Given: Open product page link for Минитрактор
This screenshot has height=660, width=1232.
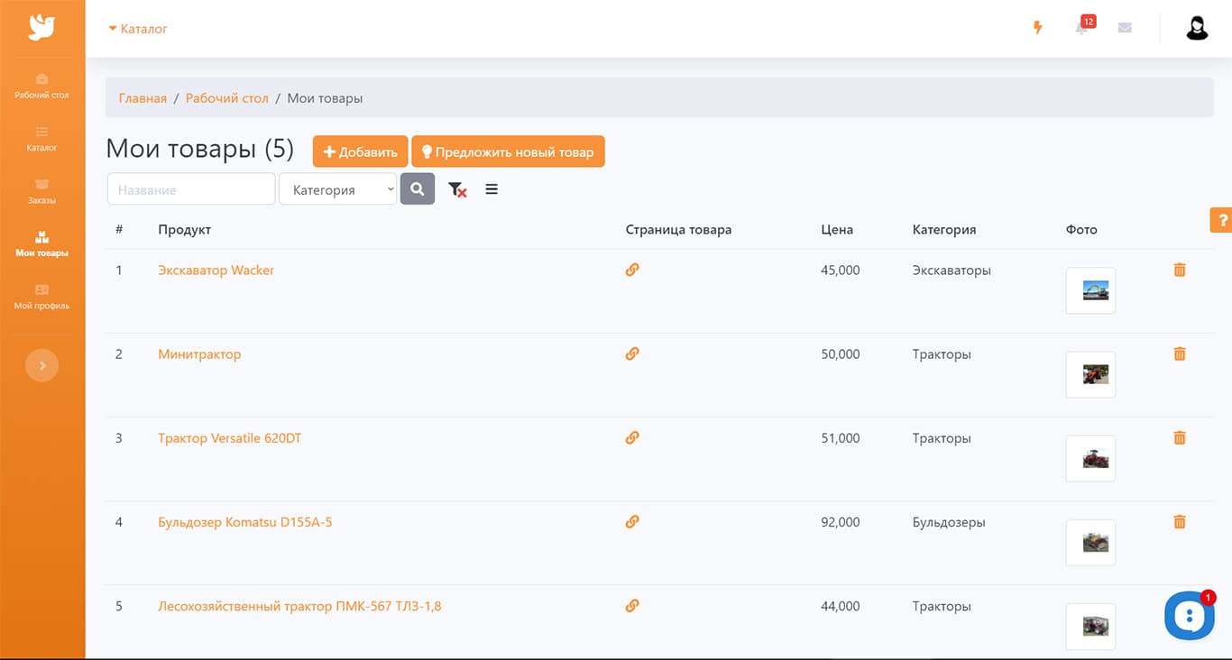Looking at the screenshot, I should point(632,353).
